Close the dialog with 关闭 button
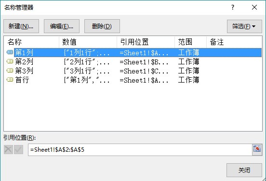The image size is (266, 181). pyautogui.click(x=244, y=170)
